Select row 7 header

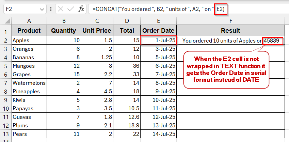[x=5, y=74]
